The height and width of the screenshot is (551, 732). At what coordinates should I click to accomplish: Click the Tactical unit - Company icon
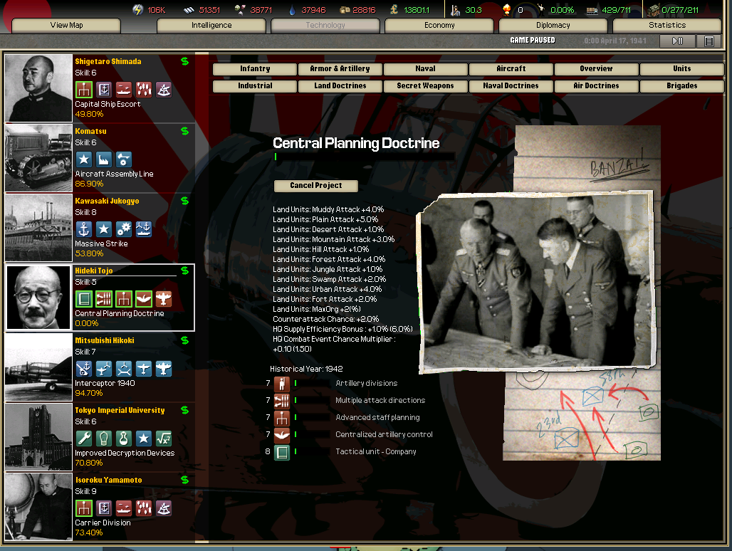coord(282,452)
